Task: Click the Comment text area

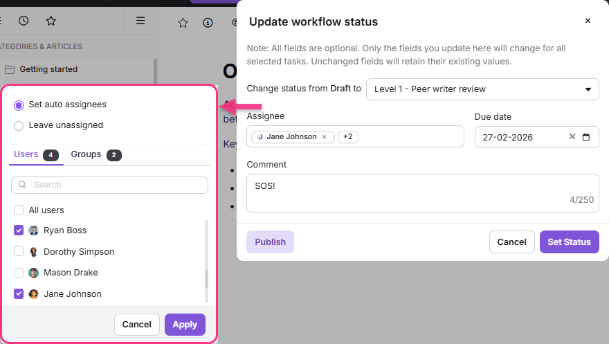Action: click(423, 193)
